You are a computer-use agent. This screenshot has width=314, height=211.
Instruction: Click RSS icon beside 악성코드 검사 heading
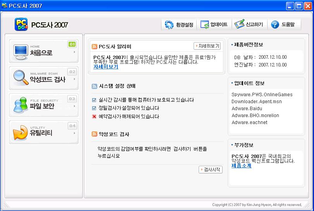point(94,134)
